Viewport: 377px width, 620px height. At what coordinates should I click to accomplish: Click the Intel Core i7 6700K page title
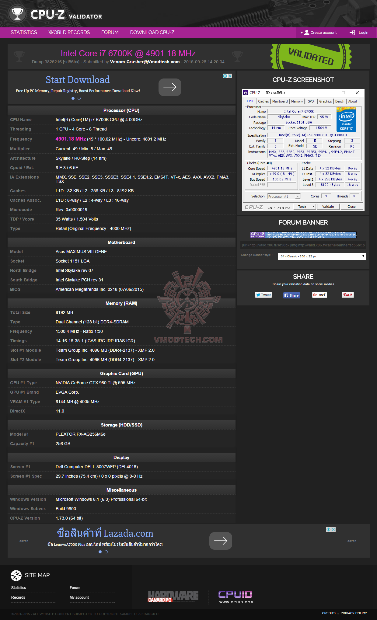(x=128, y=54)
